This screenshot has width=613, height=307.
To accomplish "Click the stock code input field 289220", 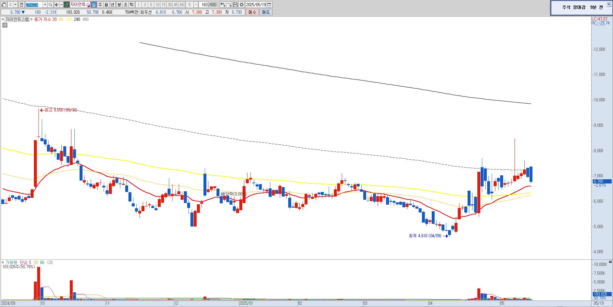I will coord(34,5).
